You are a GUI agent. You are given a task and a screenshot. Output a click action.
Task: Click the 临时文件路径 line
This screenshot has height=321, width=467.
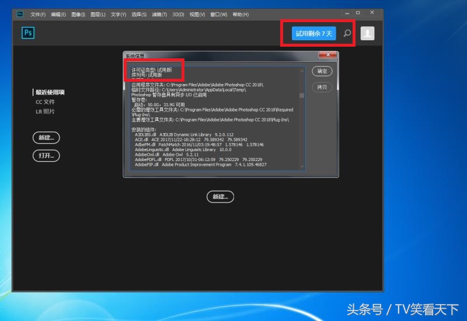click(x=189, y=90)
